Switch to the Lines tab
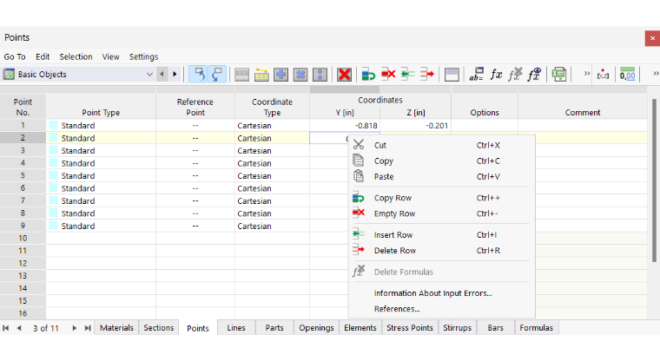The image size is (660, 361). (x=236, y=328)
